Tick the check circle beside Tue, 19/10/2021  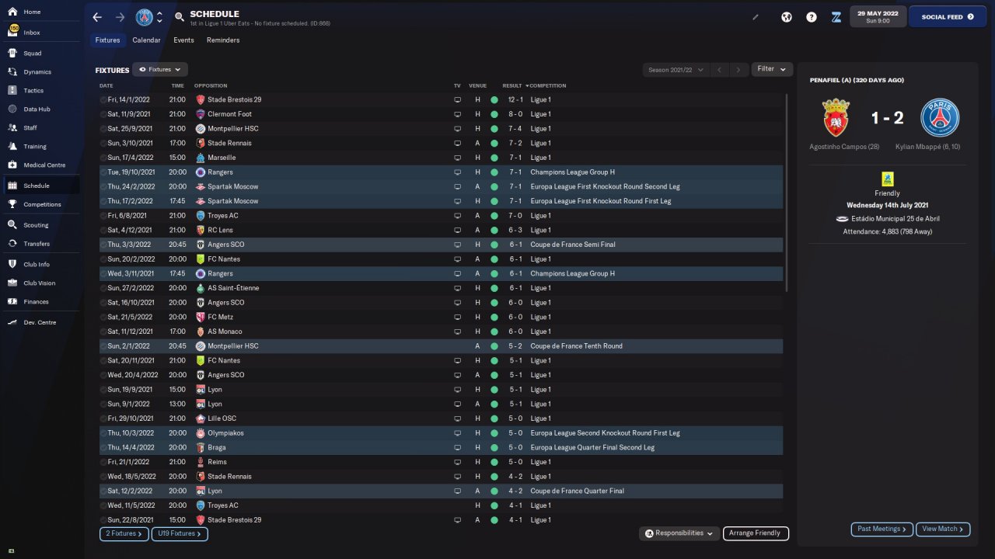click(x=103, y=172)
